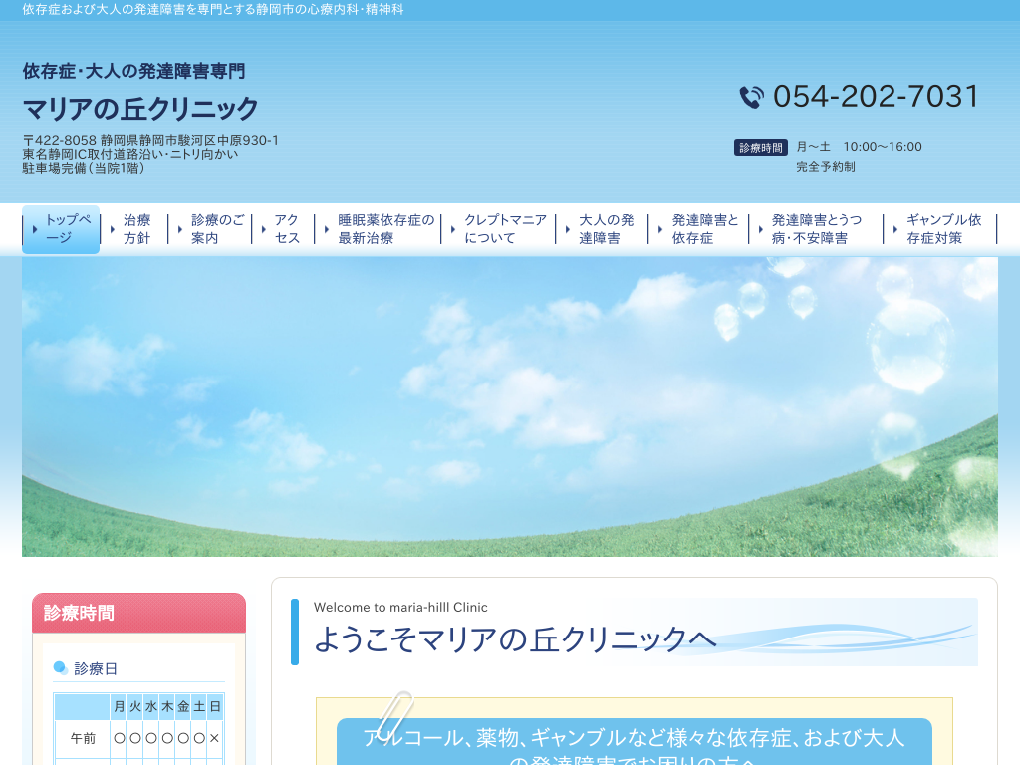Click the マリアの丘クリニック site title
This screenshot has height=765, width=1020.
tap(140, 108)
